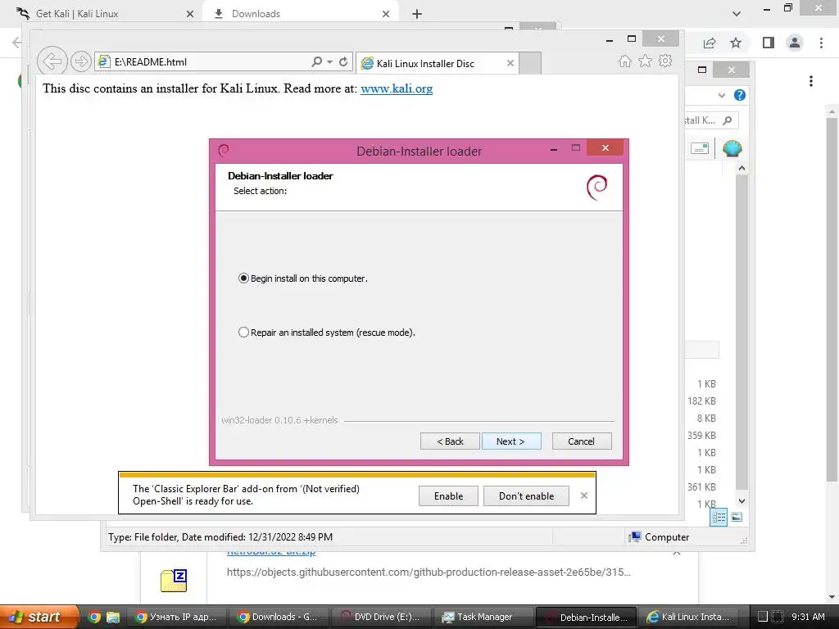839x629 pixels.
Task: Switch Explorer to large icons view
Action: (x=737, y=517)
